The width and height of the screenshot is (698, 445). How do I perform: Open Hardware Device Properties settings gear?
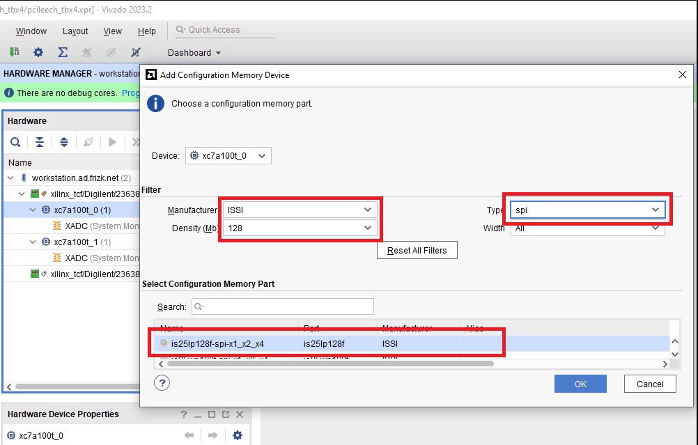(x=238, y=435)
